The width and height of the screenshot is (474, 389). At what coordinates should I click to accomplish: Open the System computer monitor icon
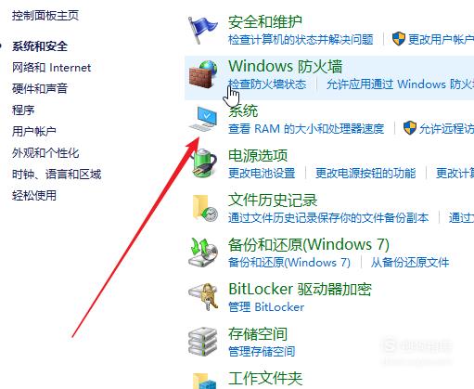point(203,119)
